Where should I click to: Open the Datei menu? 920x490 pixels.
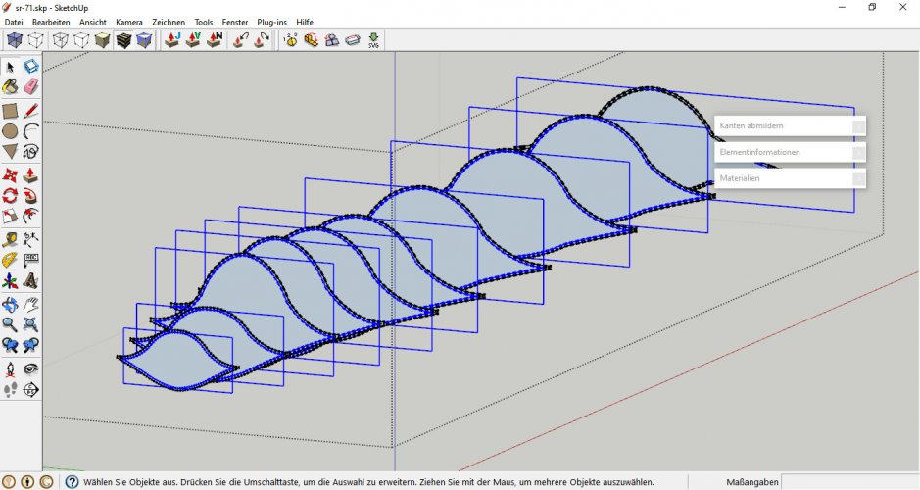click(x=14, y=22)
